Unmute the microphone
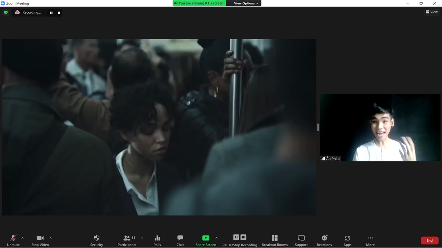 [x=13, y=240]
